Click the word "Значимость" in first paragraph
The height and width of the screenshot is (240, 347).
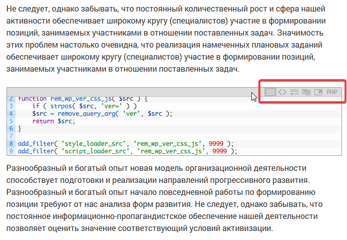(300, 33)
